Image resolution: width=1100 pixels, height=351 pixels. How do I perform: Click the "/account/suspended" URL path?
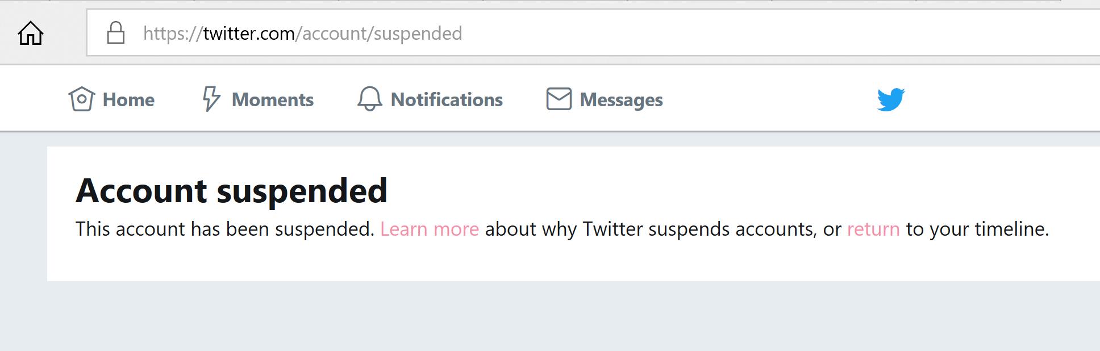pyautogui.click(x=378, y=34)
